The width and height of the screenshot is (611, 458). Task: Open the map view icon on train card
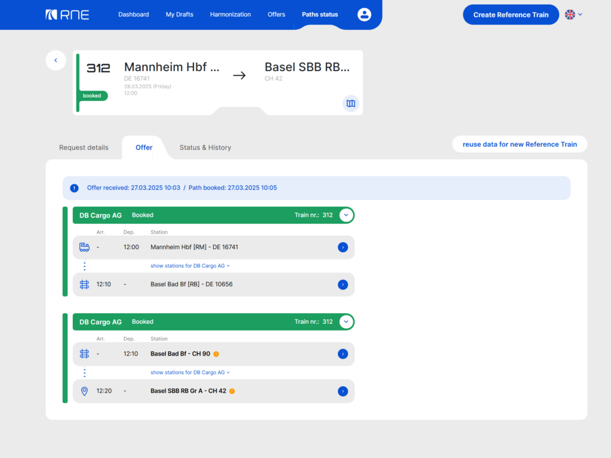pyautogui.click(x=351, y=103)
